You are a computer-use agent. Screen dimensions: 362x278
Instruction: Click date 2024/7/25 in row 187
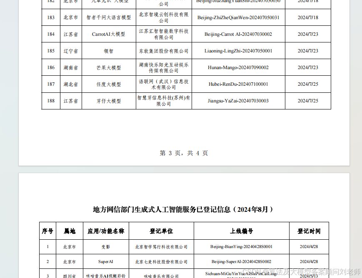point(308,84)
